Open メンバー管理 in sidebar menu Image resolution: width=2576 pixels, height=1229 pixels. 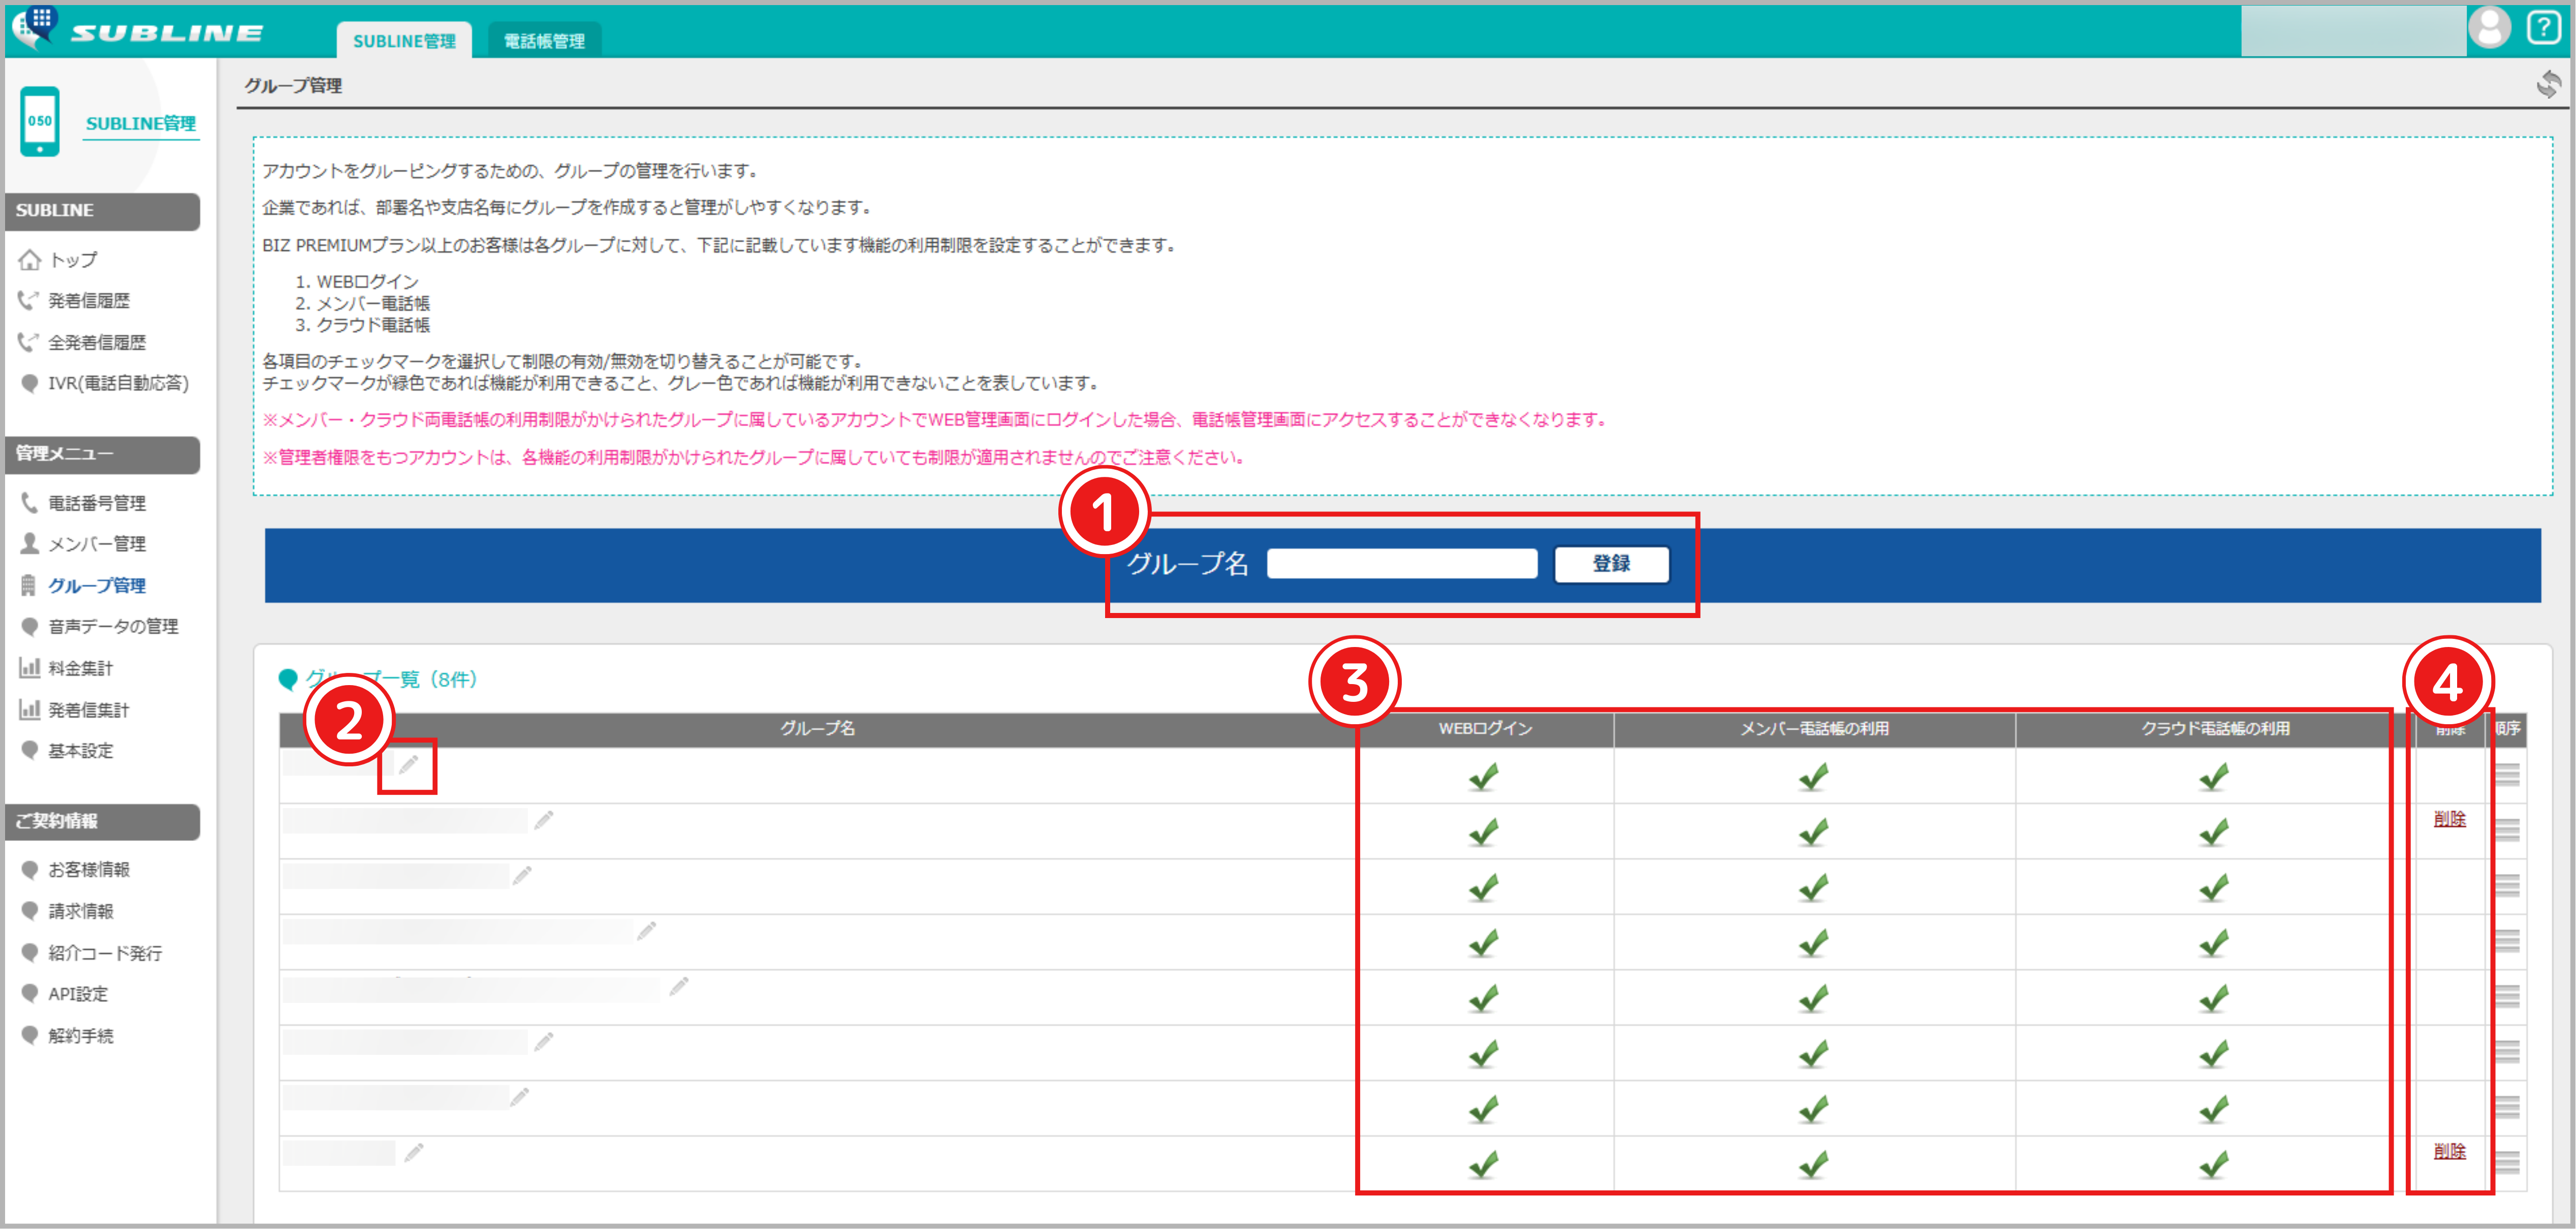click(x=97, y=543)
